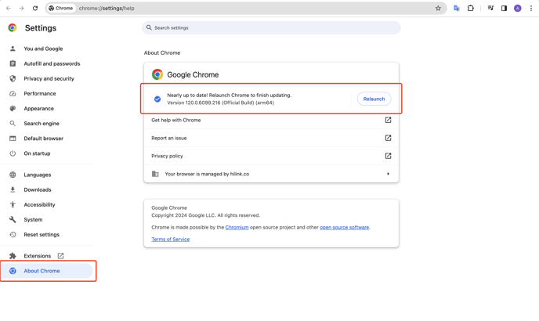Image resolution: width=539 pixels, height=321 pixels.
Task: Follow the Chromium link
Action: point(237,227)
